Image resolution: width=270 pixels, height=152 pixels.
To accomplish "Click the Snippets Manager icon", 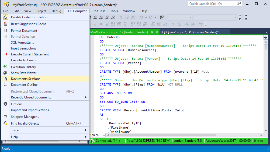I will (x=5, y=116).
